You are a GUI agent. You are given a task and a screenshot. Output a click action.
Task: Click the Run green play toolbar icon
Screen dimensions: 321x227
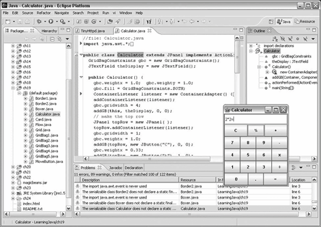point(51,21)
